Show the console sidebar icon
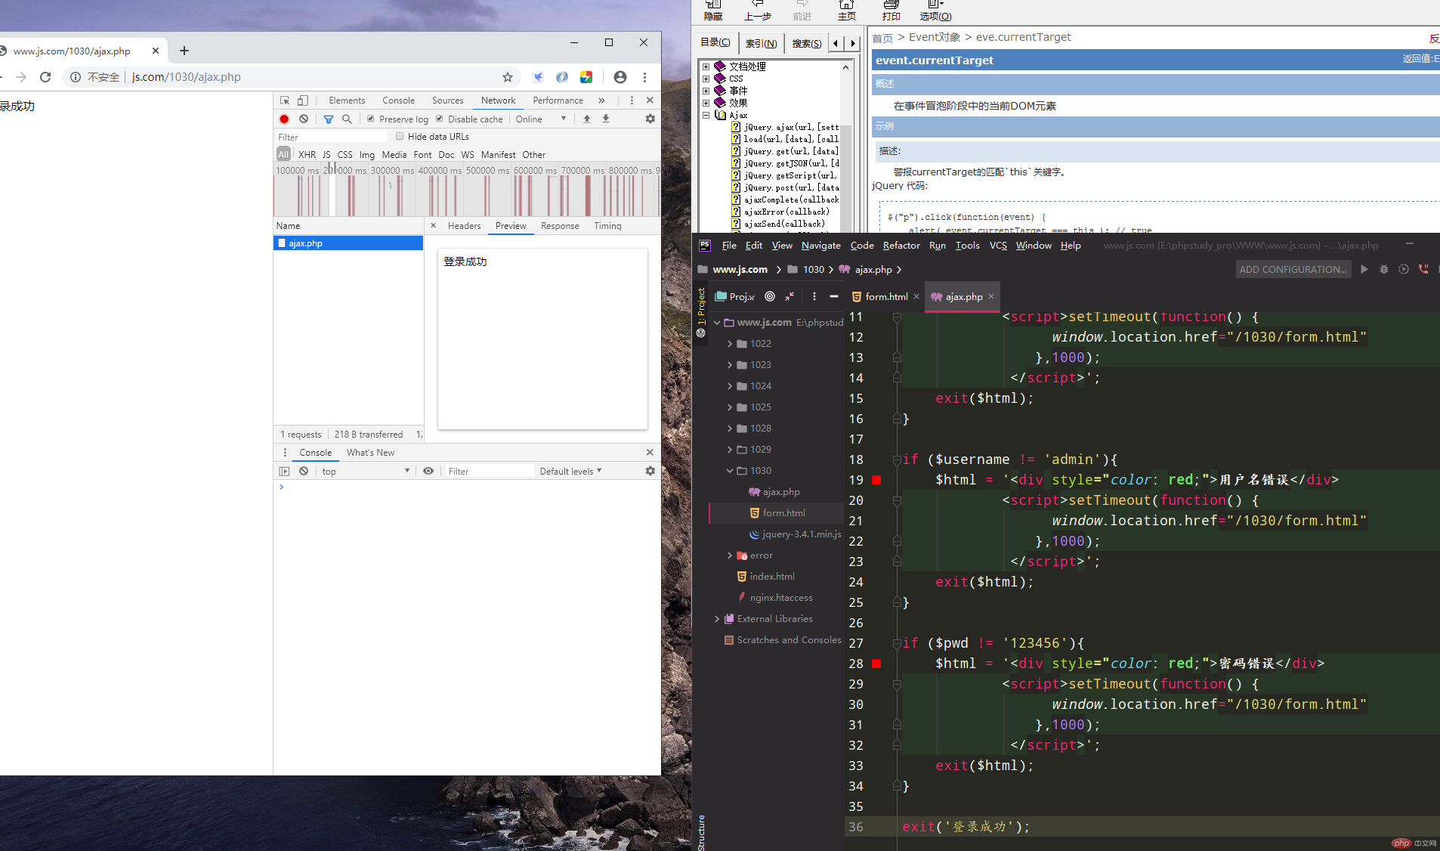Screen dimensions: 1440x851 pos(284,471)
